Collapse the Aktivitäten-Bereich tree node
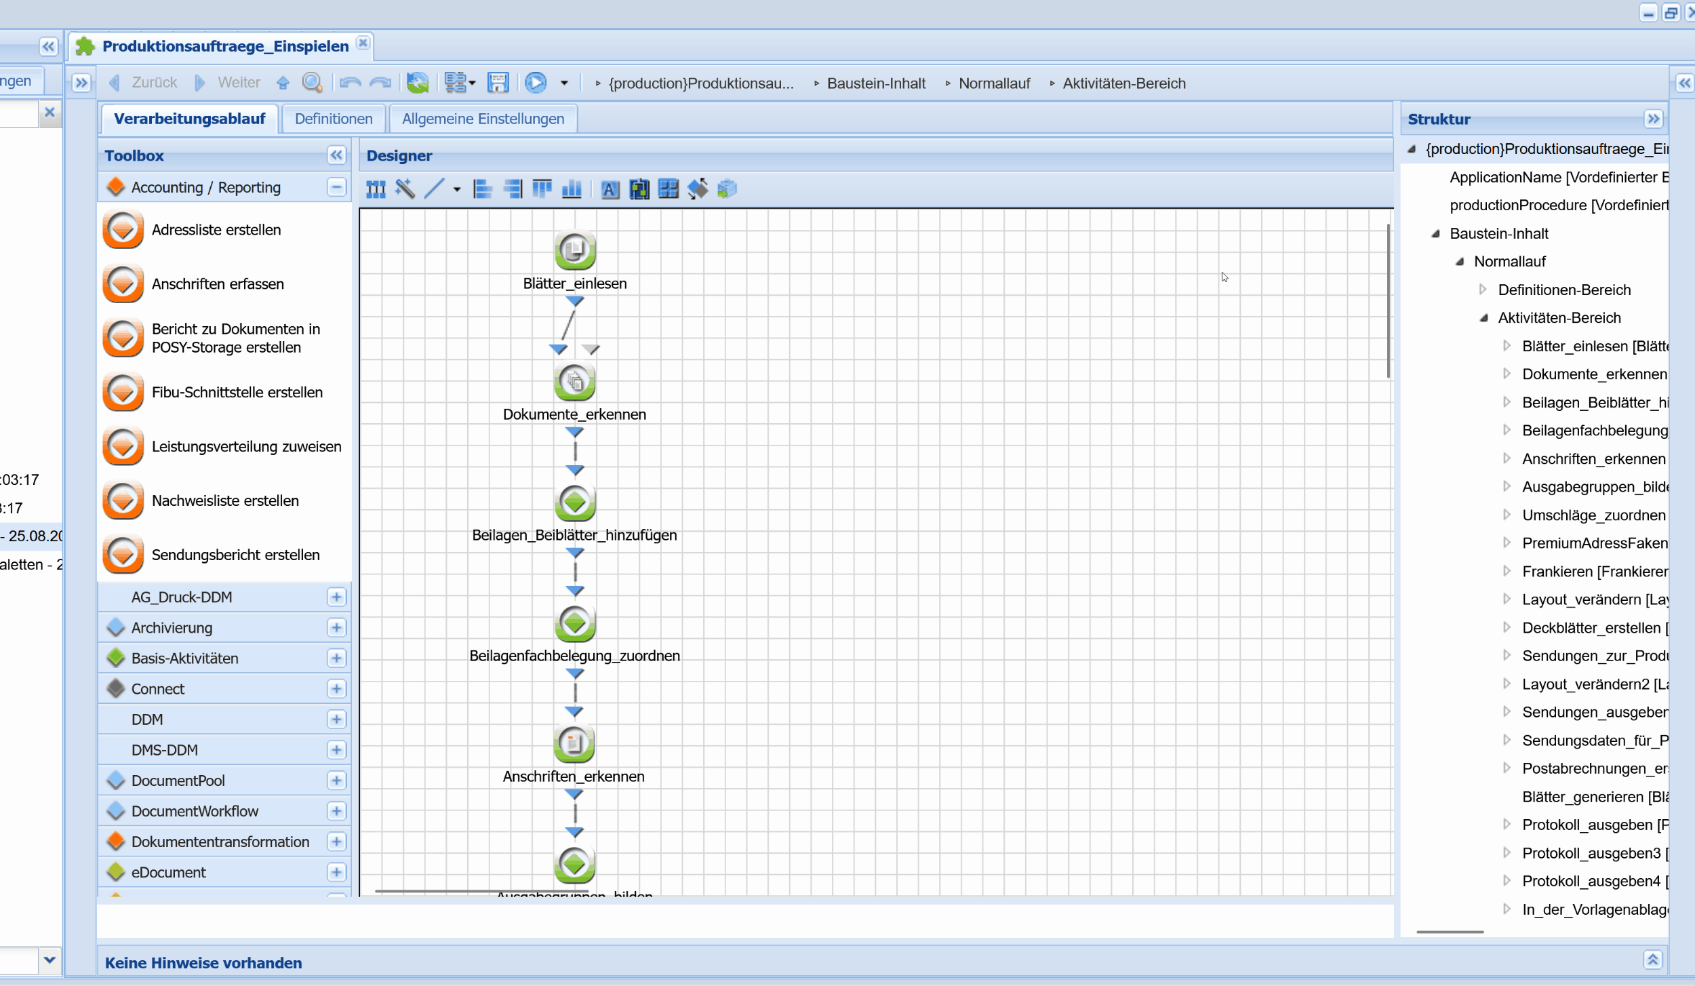This screenshot has height=986, width=1695. click(1483, 318)
